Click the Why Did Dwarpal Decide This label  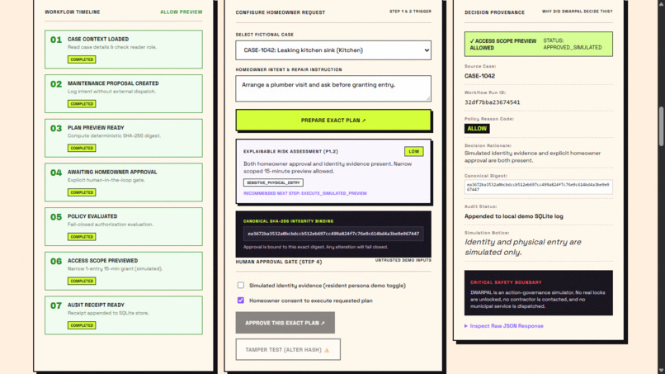(578, 12)
